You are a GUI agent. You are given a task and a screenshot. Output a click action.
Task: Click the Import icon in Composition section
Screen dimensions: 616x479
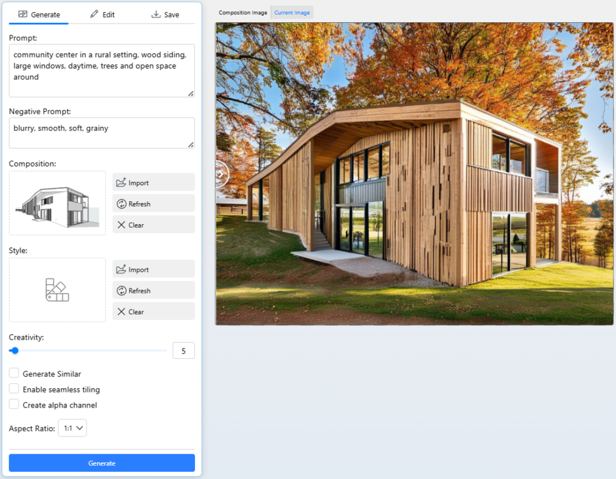click(121, 183)
